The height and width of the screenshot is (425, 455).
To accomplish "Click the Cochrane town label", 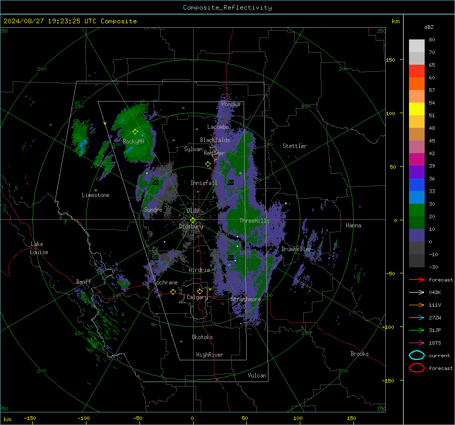I will click(165, 282).
